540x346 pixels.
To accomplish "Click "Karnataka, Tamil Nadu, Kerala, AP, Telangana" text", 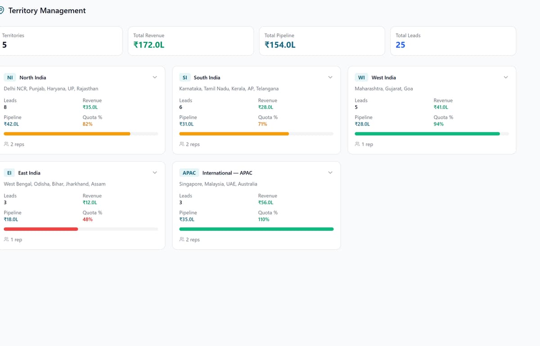I will coord(229,89).
